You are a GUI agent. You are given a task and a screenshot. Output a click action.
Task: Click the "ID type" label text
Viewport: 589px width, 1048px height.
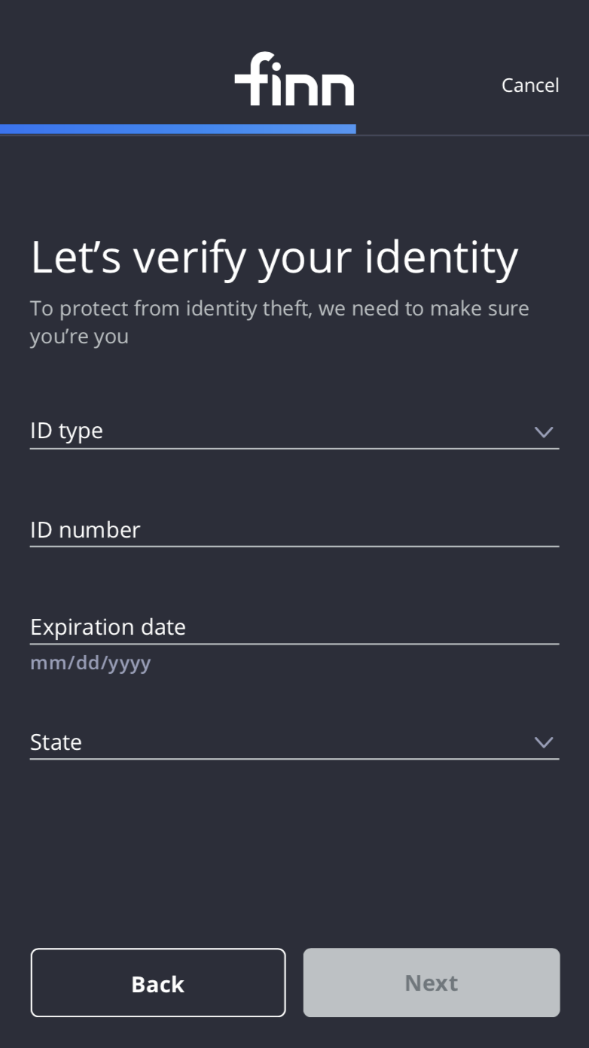click(x=66, y=431)
